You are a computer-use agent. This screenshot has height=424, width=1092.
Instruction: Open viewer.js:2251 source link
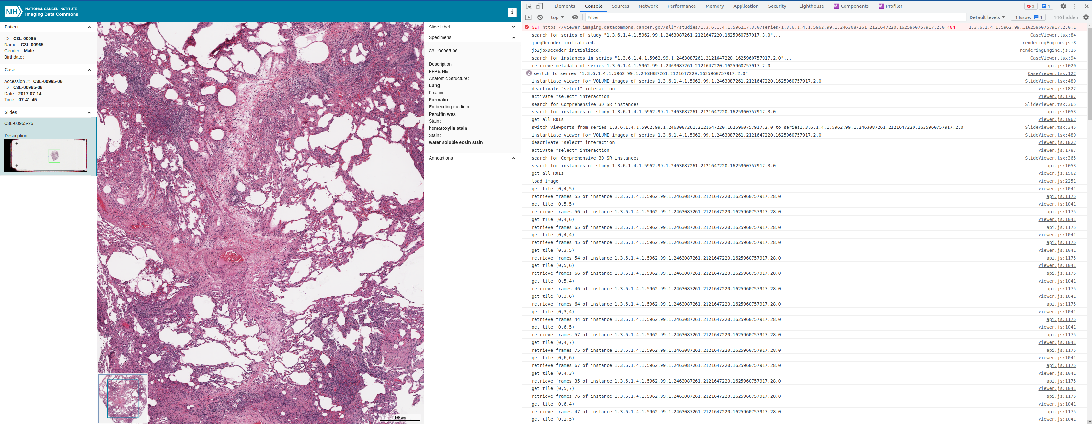[1057, 181]
